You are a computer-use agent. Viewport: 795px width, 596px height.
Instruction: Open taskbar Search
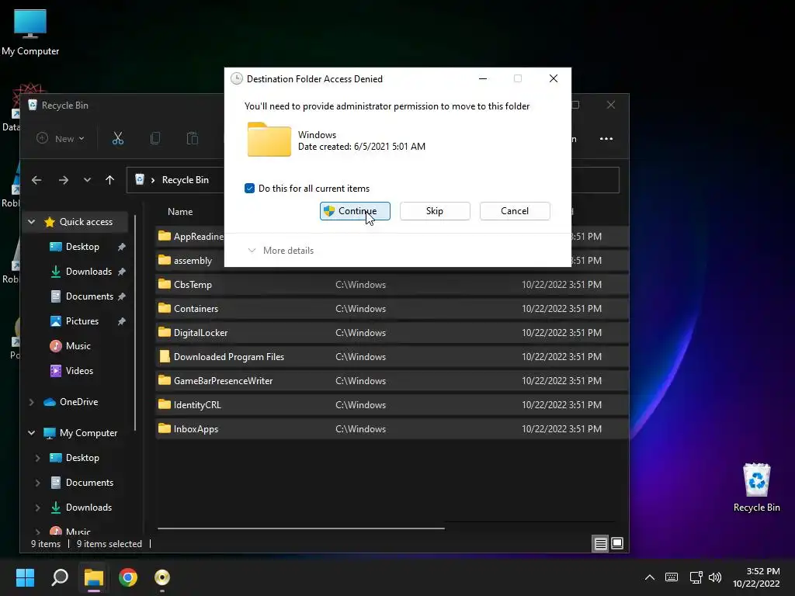click(60, 577)
